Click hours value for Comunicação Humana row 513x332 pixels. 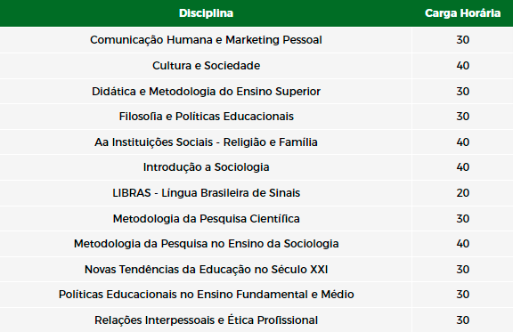pos(462,40)
